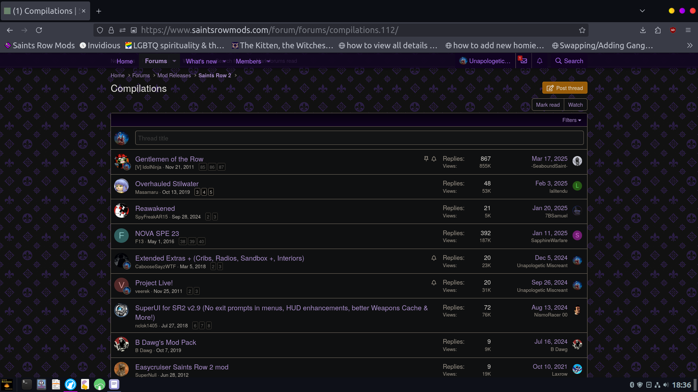Open the Reawakened thread
This screenshot has height=392, width=698.
[155, 209]
